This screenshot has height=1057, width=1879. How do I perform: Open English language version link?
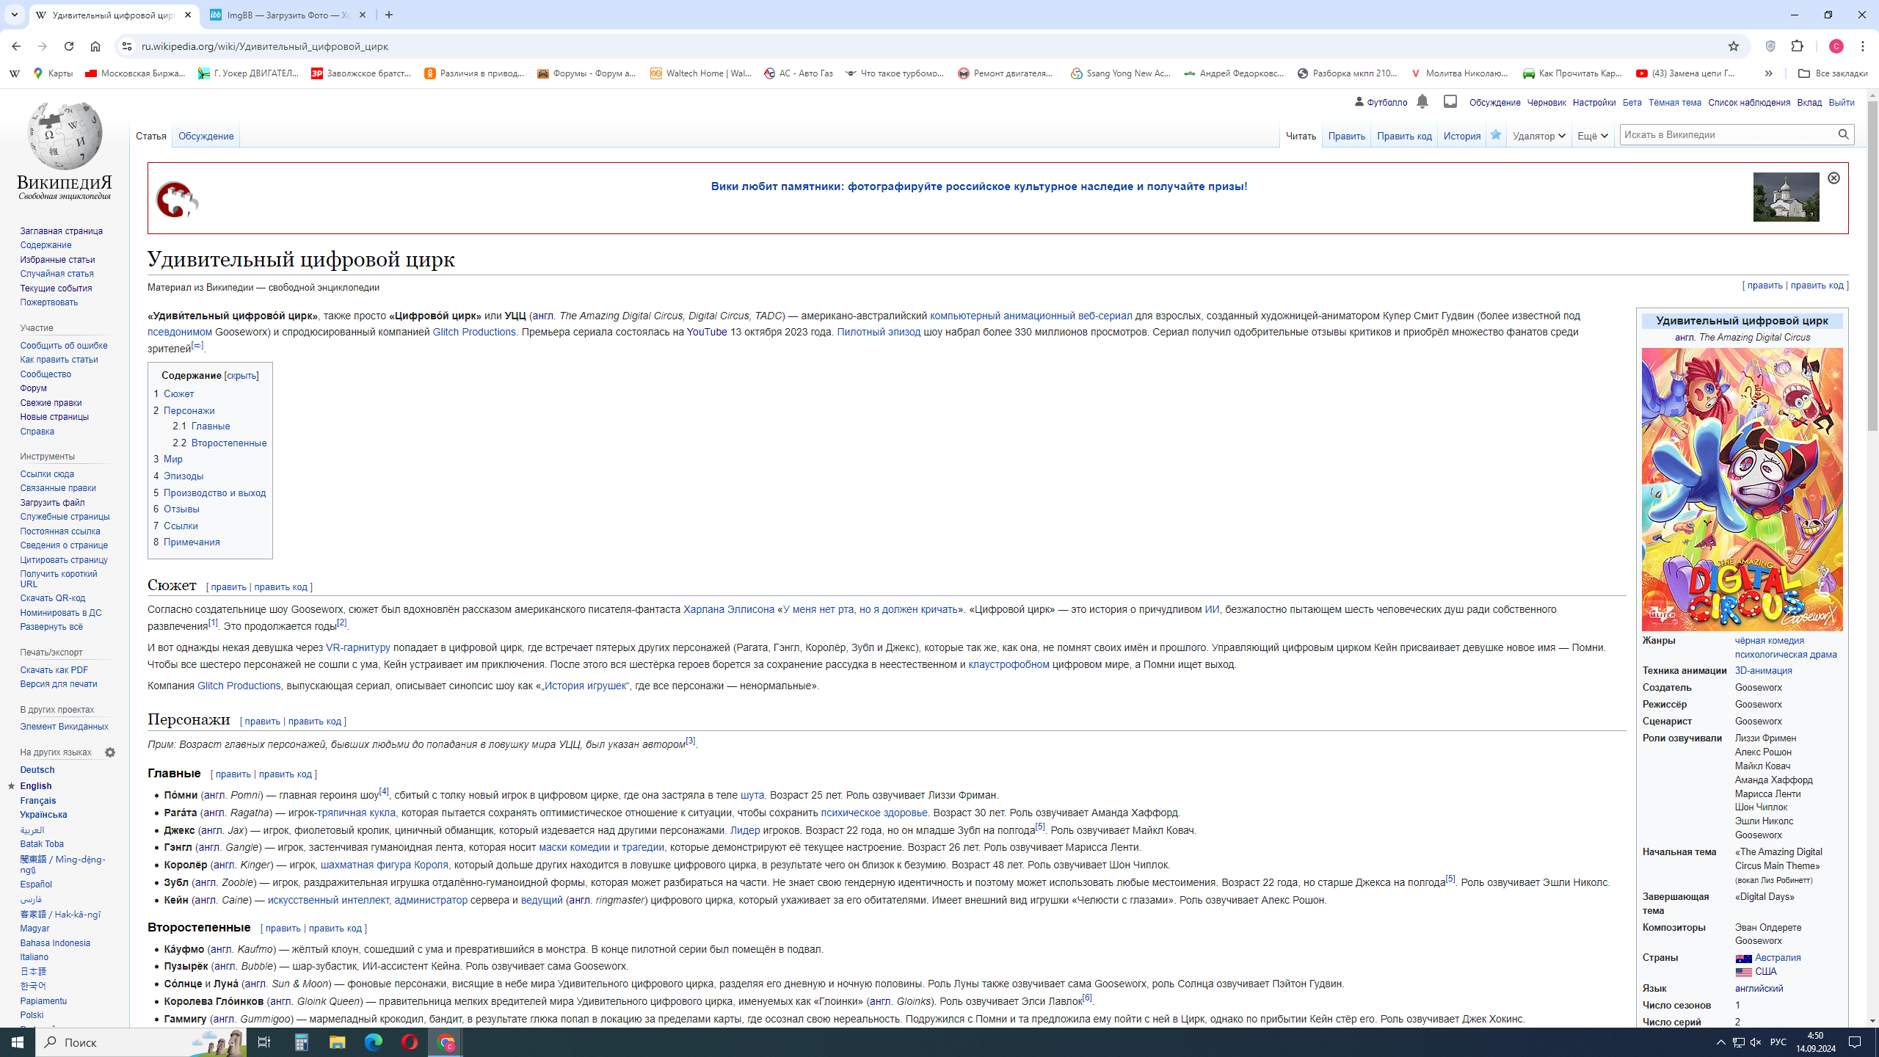coord(35,786)
